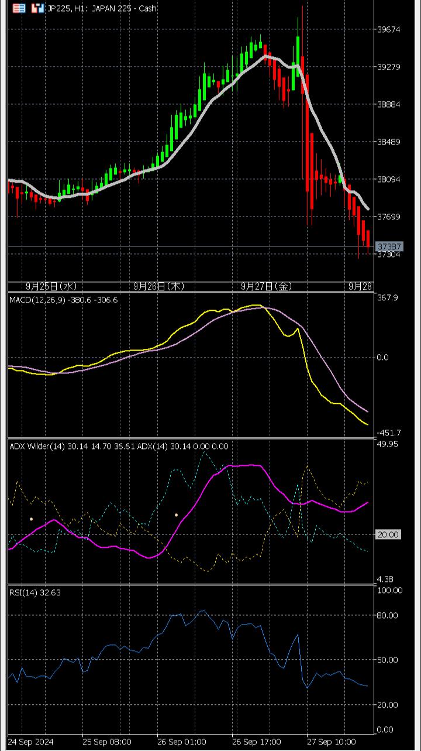Viewport: 421px width, 751px height.
Task: Select the RSI(14) indicator label
Action: (x=35, y=592)
